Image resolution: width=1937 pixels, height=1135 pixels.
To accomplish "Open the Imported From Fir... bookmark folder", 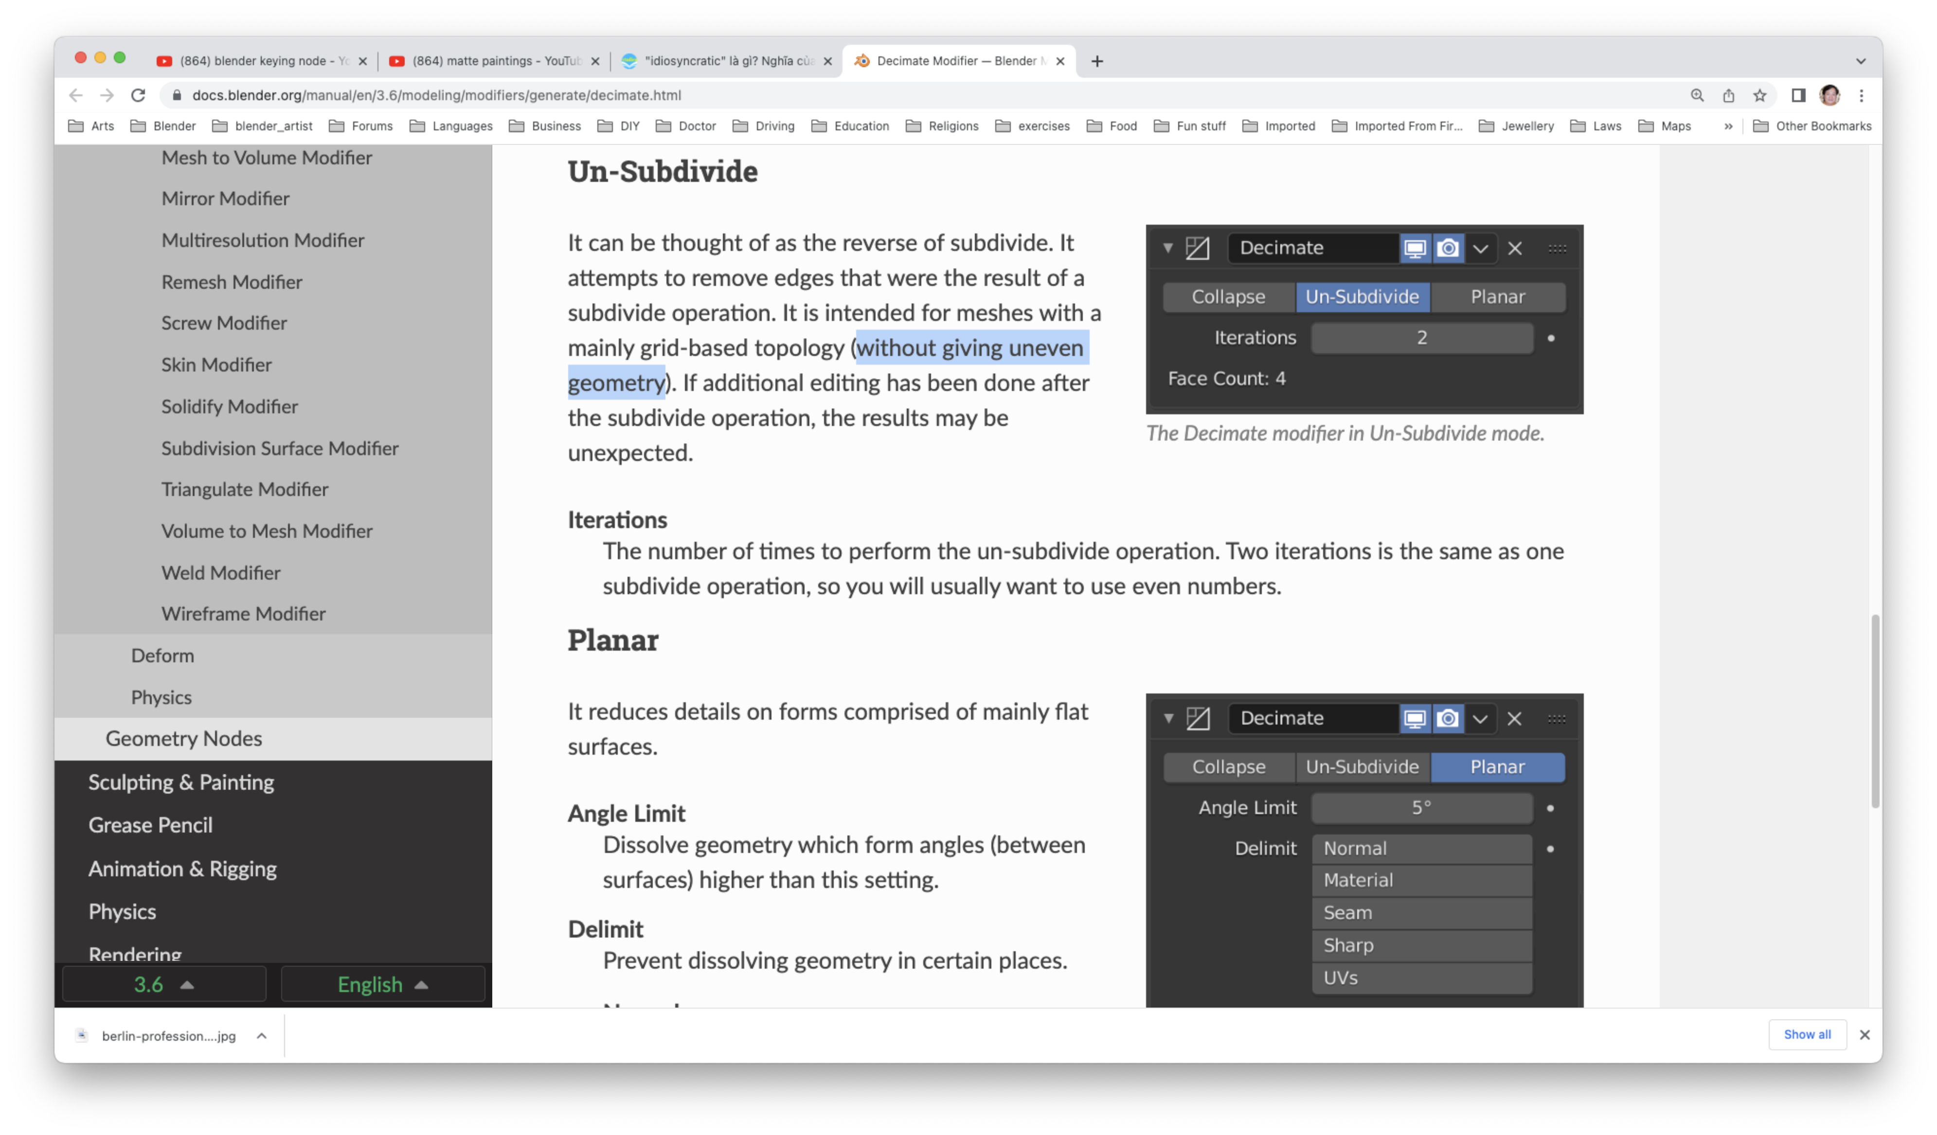I will coord(1397,126).
